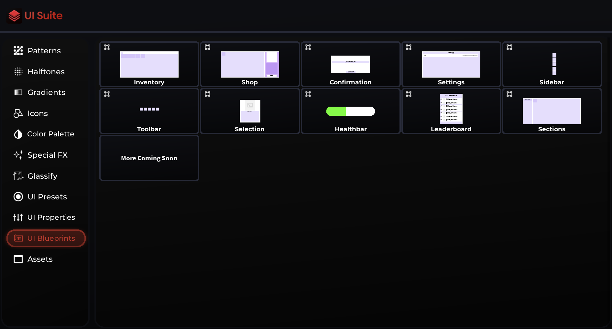Expand the Sidebar blueprint card
The image size is (612, 329).
pos(509,47)
